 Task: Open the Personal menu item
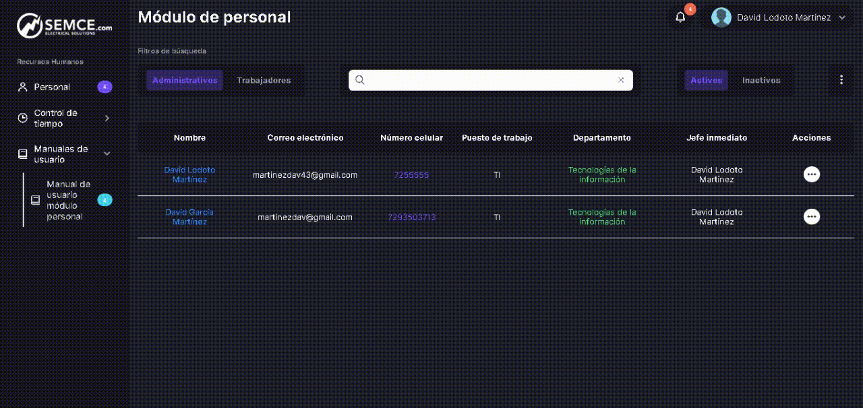coord(52,87)
